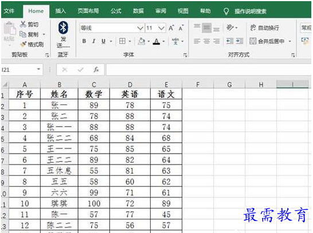Select the 数学 header cell
The width and height of the screenshot is (313, 233).
pyautogui.click(x=94, y=94)
